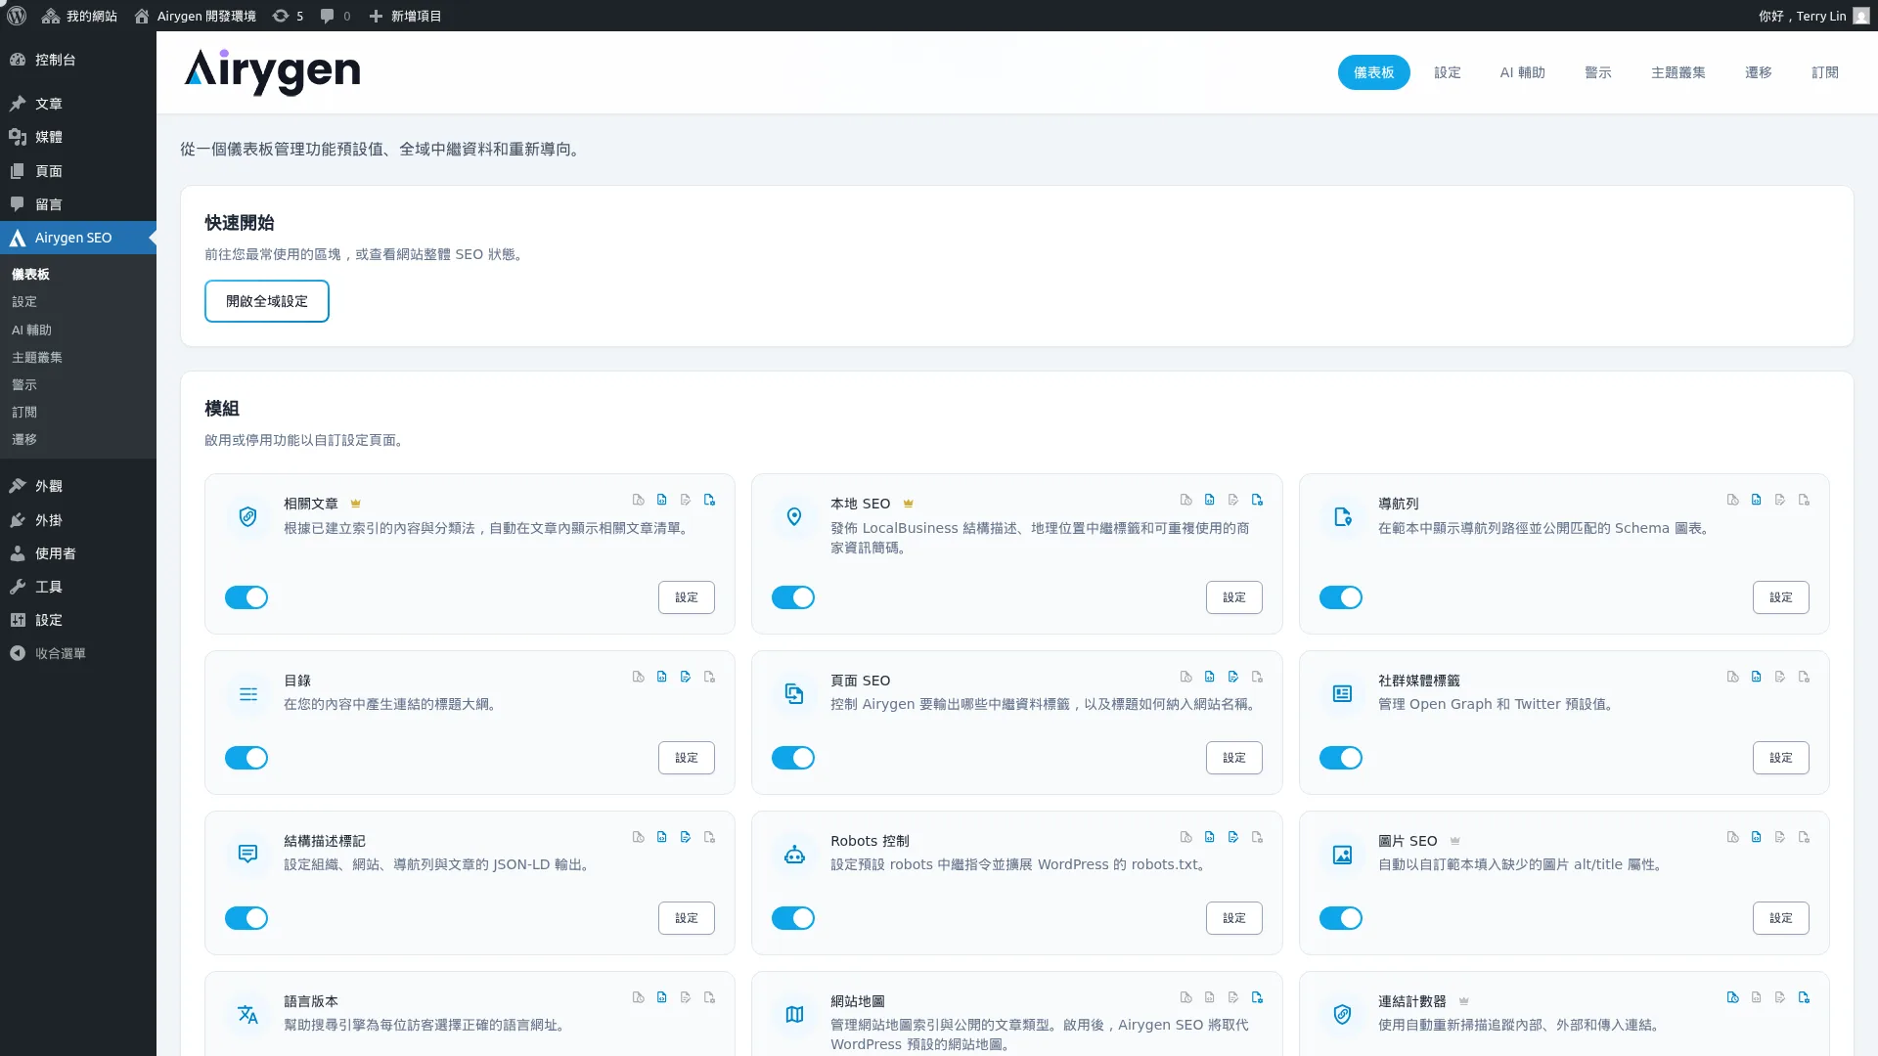Viewport: 1878px width, 1056px height.
Task: Click the 開啟全域設定 button
Action: pyautogui.click(x=266, y=300)
